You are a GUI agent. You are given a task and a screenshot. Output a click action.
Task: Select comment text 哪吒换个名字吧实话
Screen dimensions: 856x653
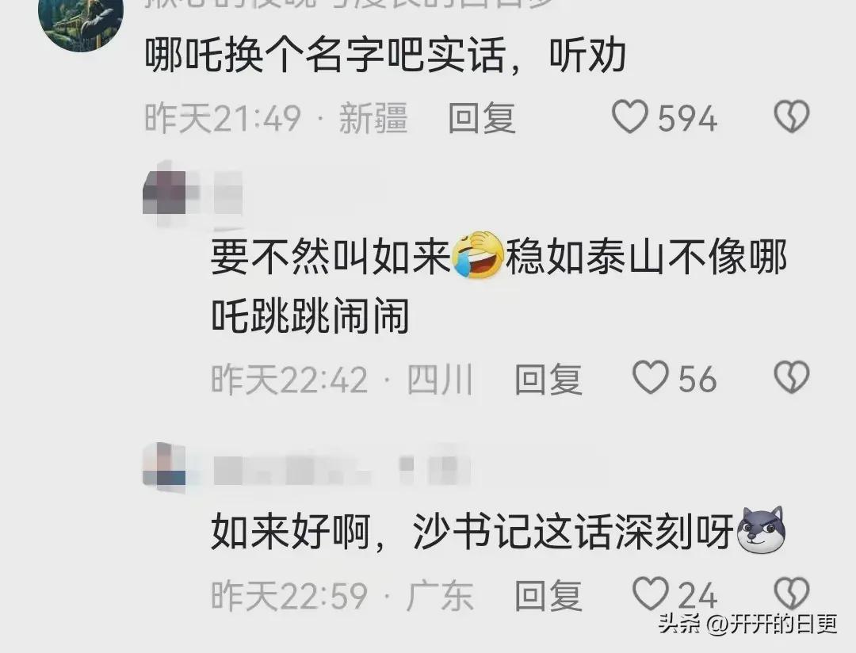326,55
